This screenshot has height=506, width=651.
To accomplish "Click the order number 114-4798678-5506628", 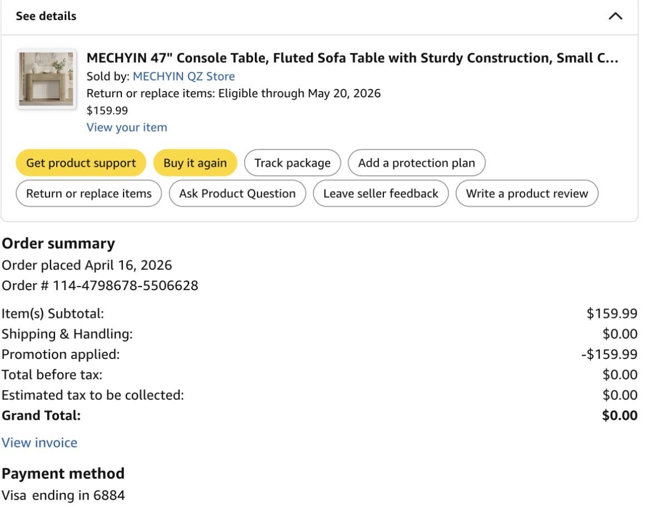I will point(125,286).
